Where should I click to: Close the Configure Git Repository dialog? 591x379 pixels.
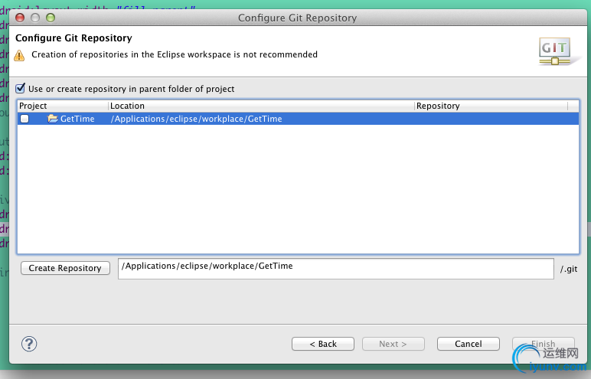click(x=19, y=18)
